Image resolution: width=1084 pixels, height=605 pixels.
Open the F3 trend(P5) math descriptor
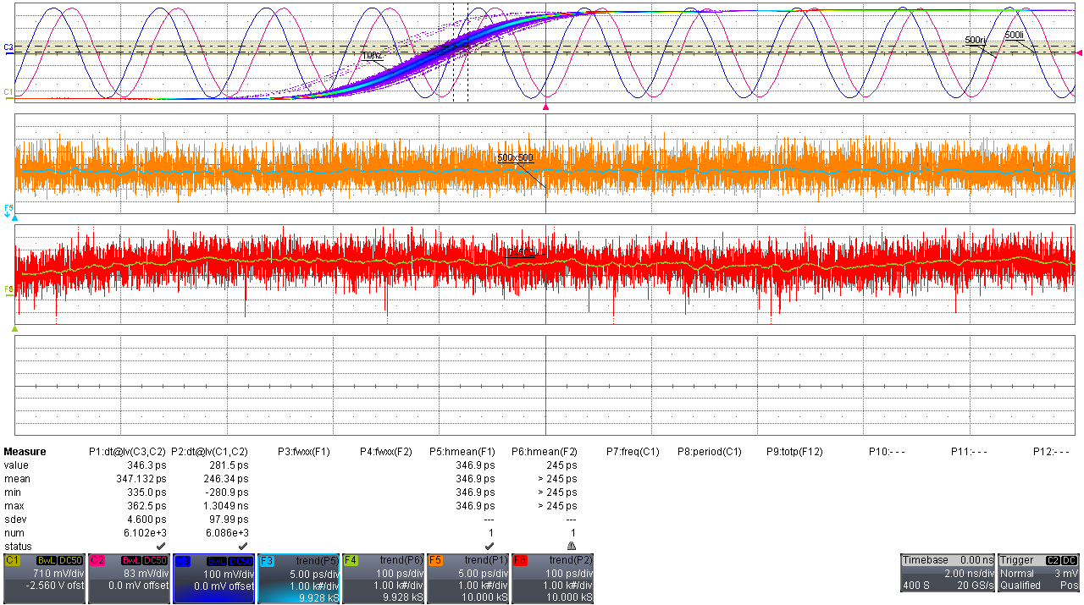[x=298, y=579]
